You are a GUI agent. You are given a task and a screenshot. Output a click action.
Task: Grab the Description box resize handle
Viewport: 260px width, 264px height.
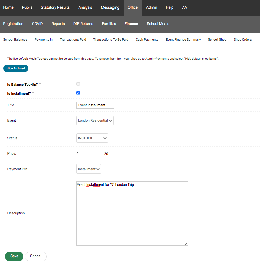(x=186, y=244)
